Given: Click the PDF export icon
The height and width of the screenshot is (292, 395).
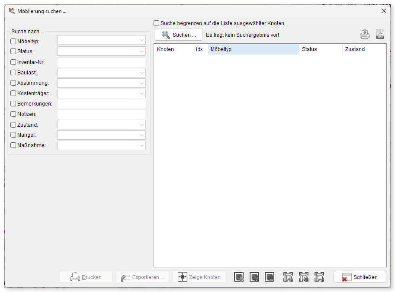Looking at the screenshot, I should point(380,34).
